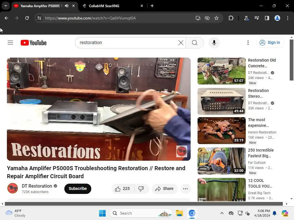Open a new browser tab
Screen dimensions: 294x220
[x=152, y=6]
